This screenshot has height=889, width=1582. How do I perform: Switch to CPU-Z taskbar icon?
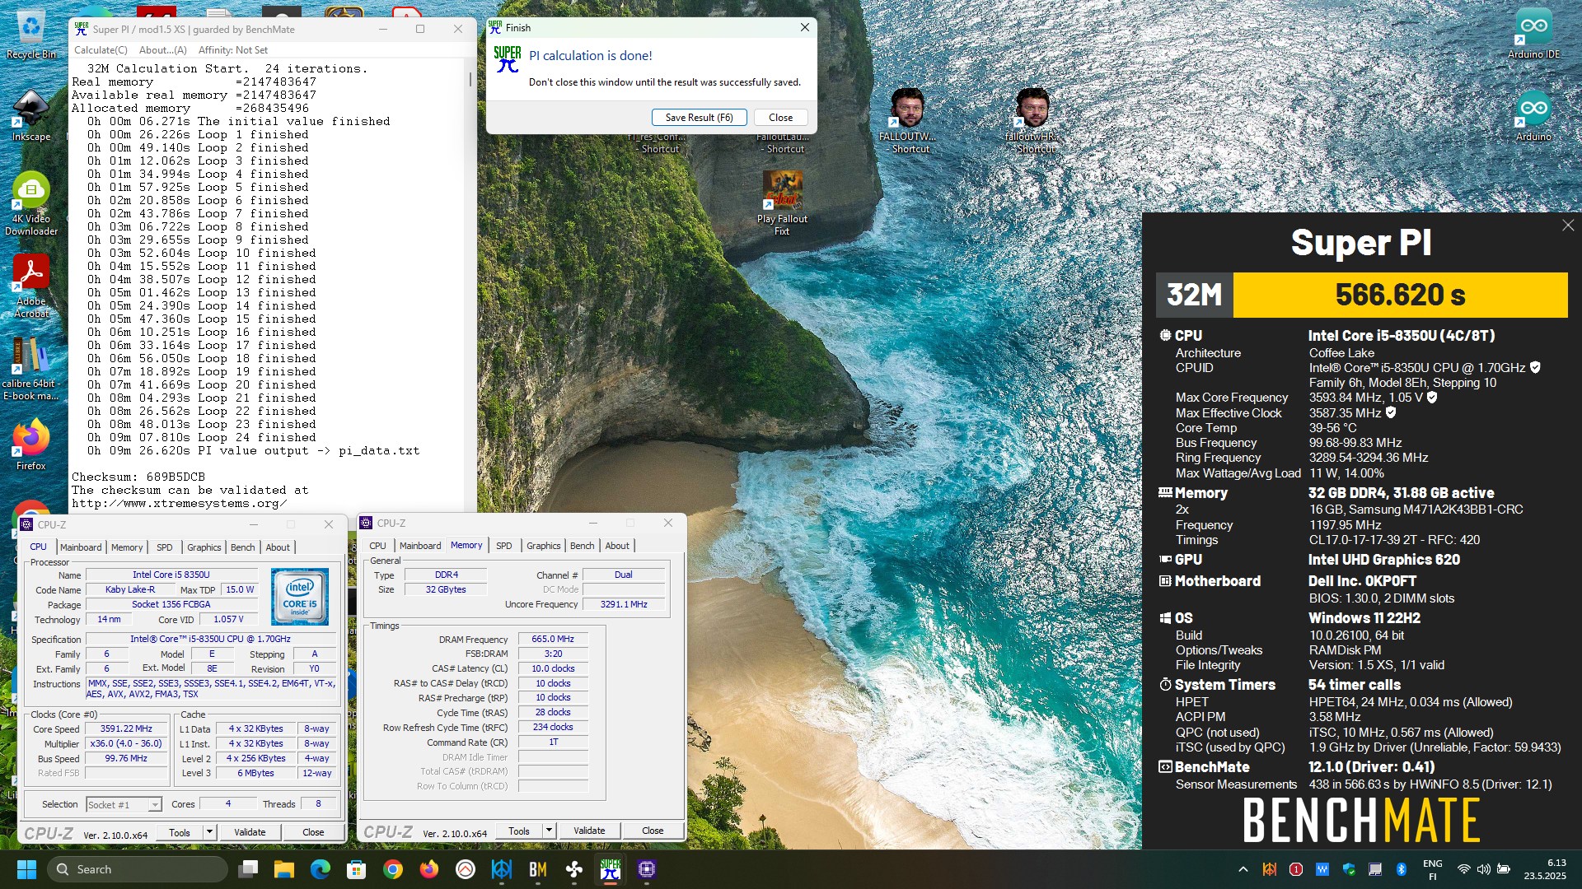(x=647, y=869)
